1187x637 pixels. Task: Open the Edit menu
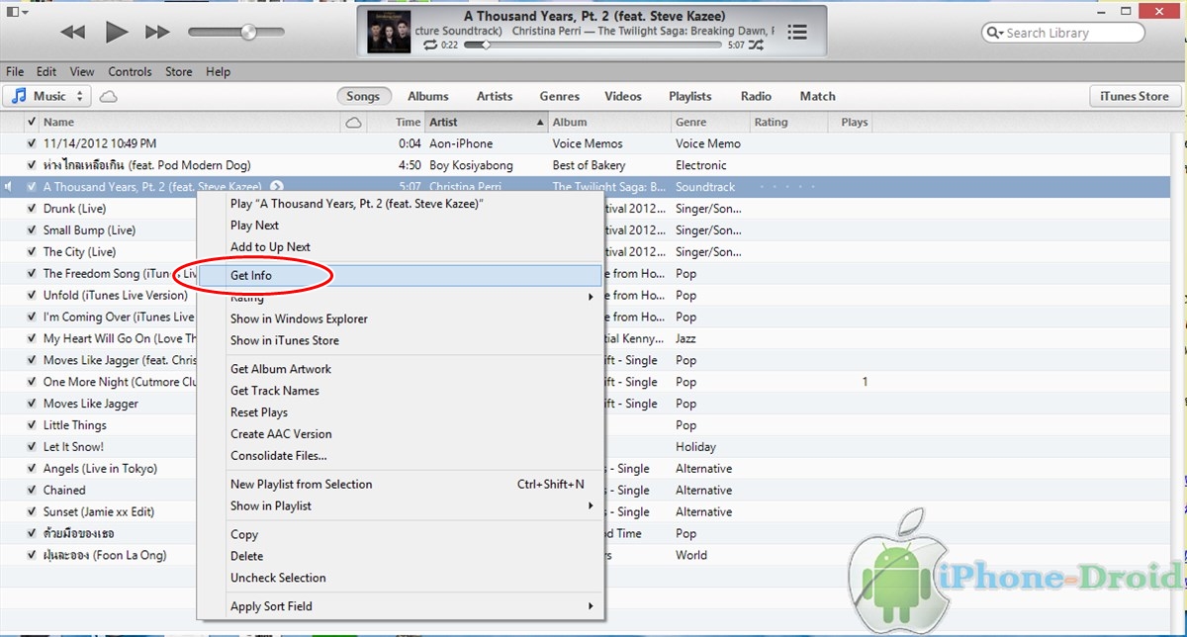point(46,71)
